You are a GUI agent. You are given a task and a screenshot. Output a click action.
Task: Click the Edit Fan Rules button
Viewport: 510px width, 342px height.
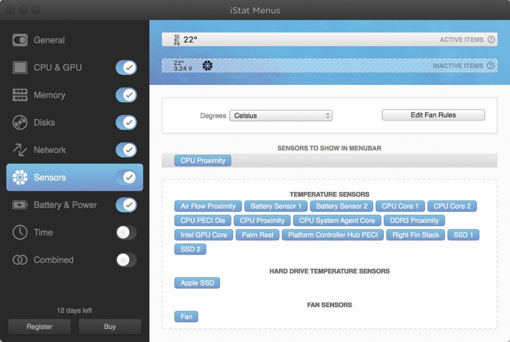pyautogui.click(x=433, y=115)
